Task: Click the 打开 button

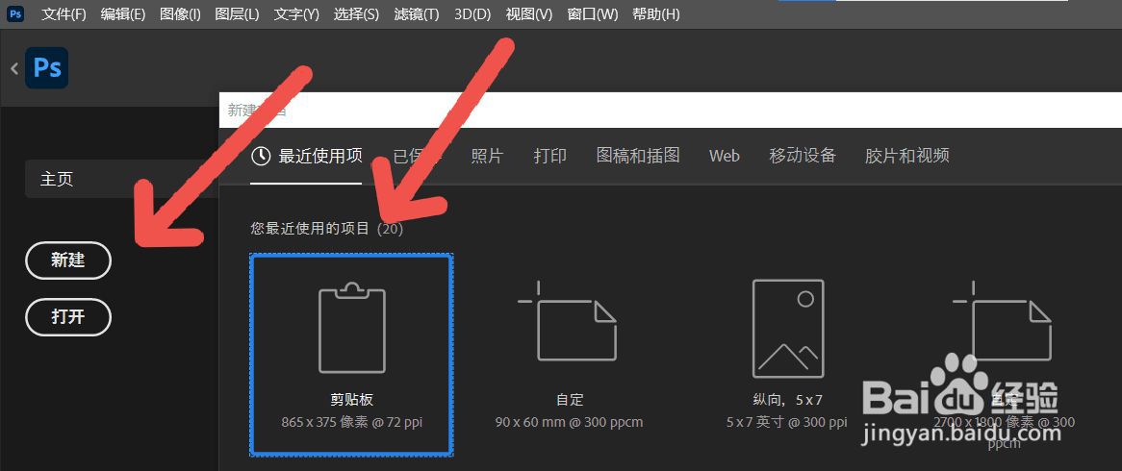Action: coord(68,316)
